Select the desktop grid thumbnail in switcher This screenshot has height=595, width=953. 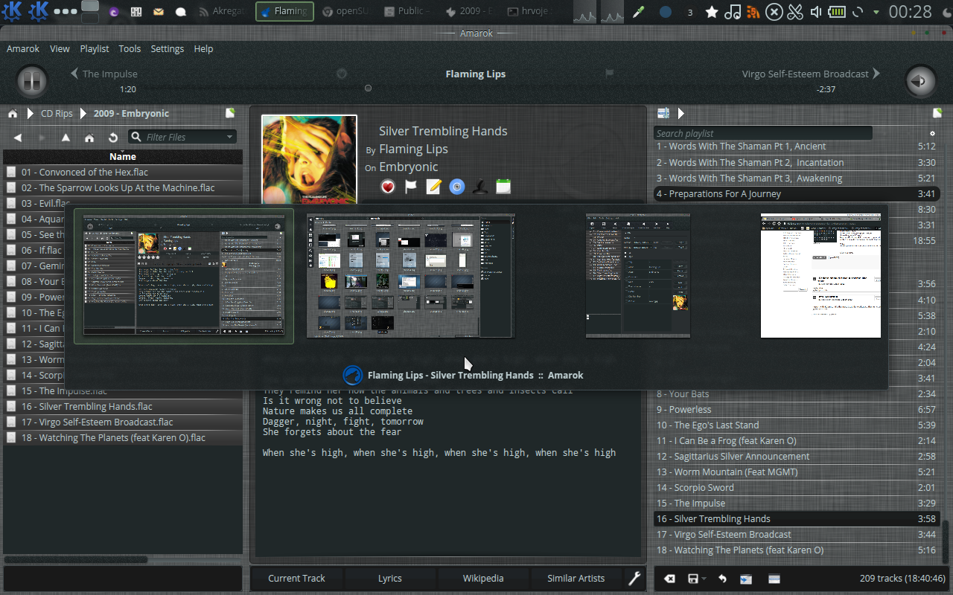(x=411, y=276)
